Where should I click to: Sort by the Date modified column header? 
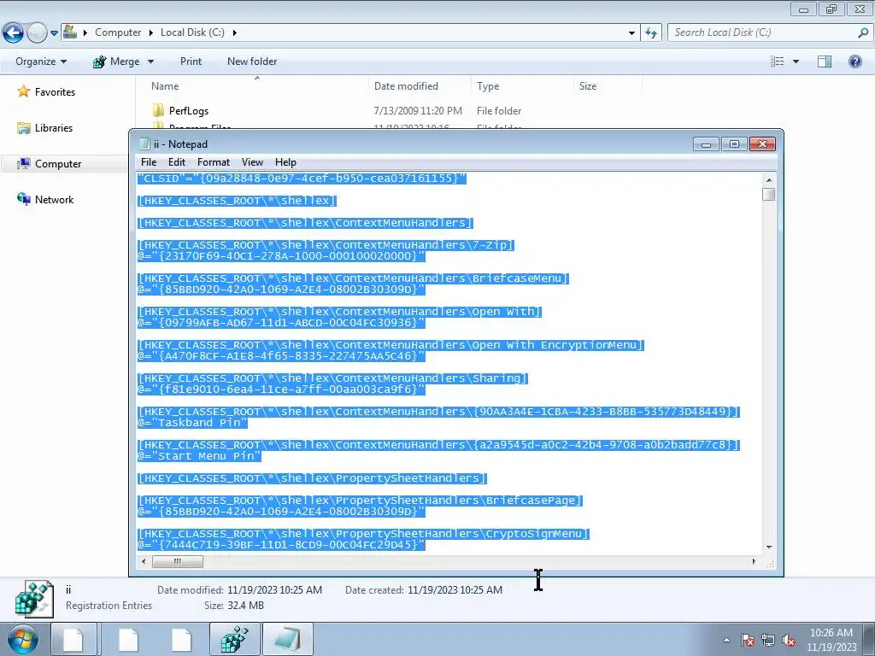click(x=406, y=86)
